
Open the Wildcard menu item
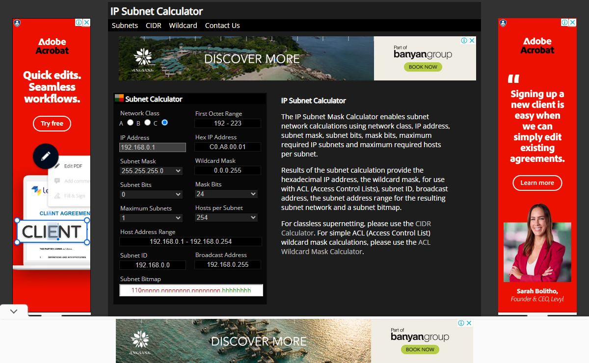tap(183, 26)
